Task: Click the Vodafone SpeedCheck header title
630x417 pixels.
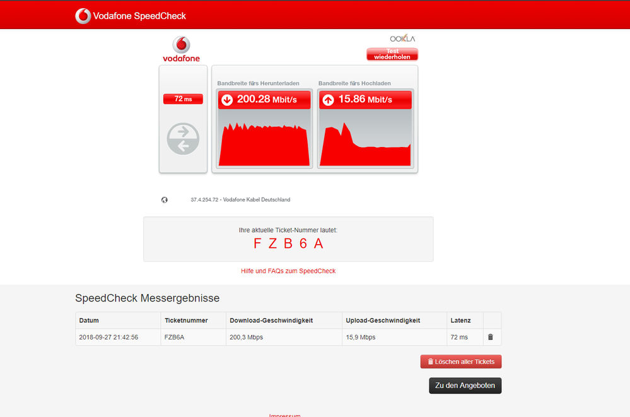Action: 139,16
